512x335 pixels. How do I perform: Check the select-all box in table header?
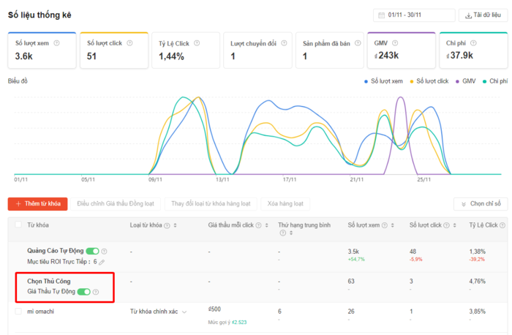pyautogui.click(x=18, y=225)
